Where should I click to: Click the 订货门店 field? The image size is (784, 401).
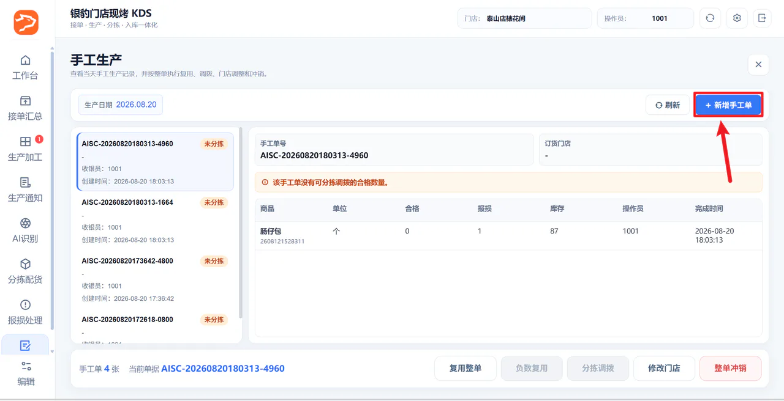pos(650,149)
